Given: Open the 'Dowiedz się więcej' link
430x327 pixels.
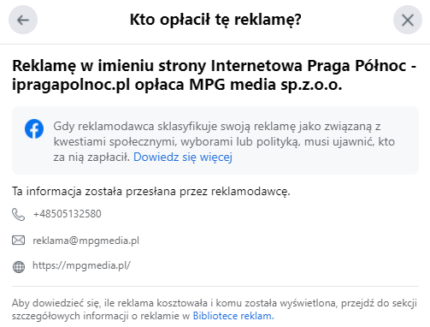Looking at the screenshot, I should pos(183,157).
